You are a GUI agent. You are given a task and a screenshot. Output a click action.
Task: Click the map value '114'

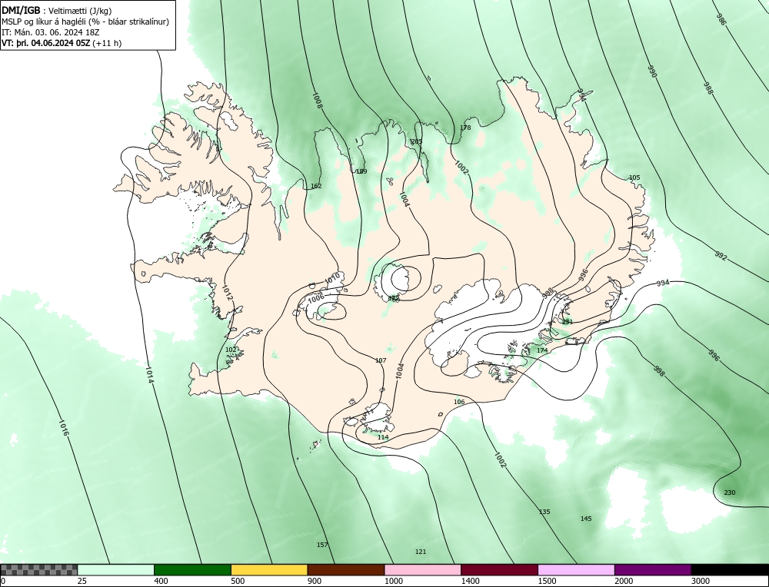tap(383, 437)
